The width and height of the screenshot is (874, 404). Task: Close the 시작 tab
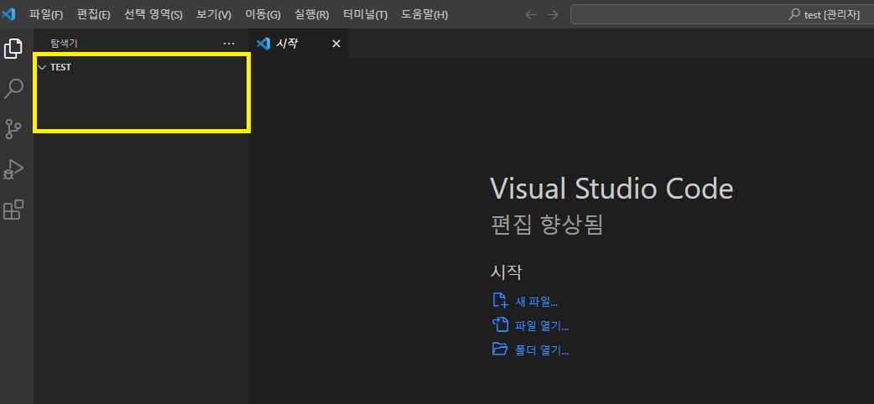pyautogui.click(x=336, y=44)
